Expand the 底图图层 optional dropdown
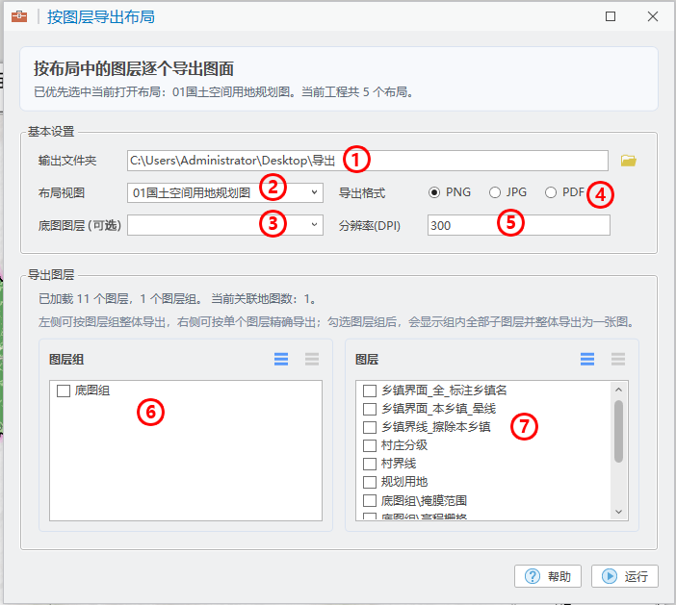The height and width of the screenshot is (605, 676). 225,224
